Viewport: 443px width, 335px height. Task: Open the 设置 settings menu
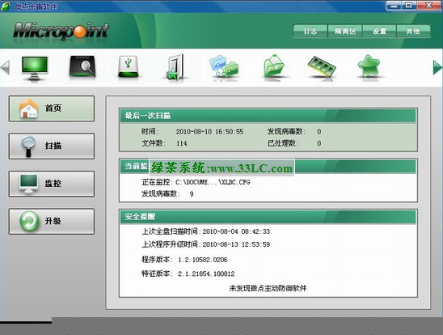pos(379,31)
